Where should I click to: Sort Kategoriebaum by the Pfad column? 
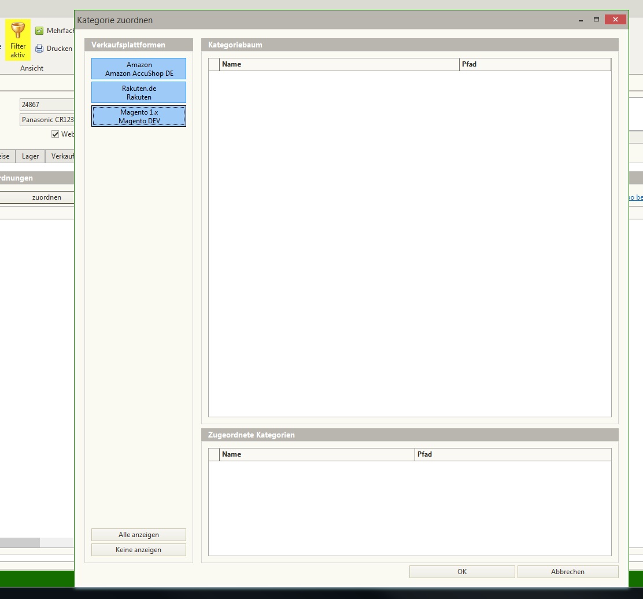pyautogui.click(x=535, y=64)
